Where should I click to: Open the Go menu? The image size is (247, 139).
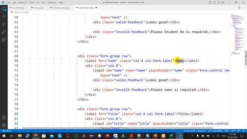point(38,3)
